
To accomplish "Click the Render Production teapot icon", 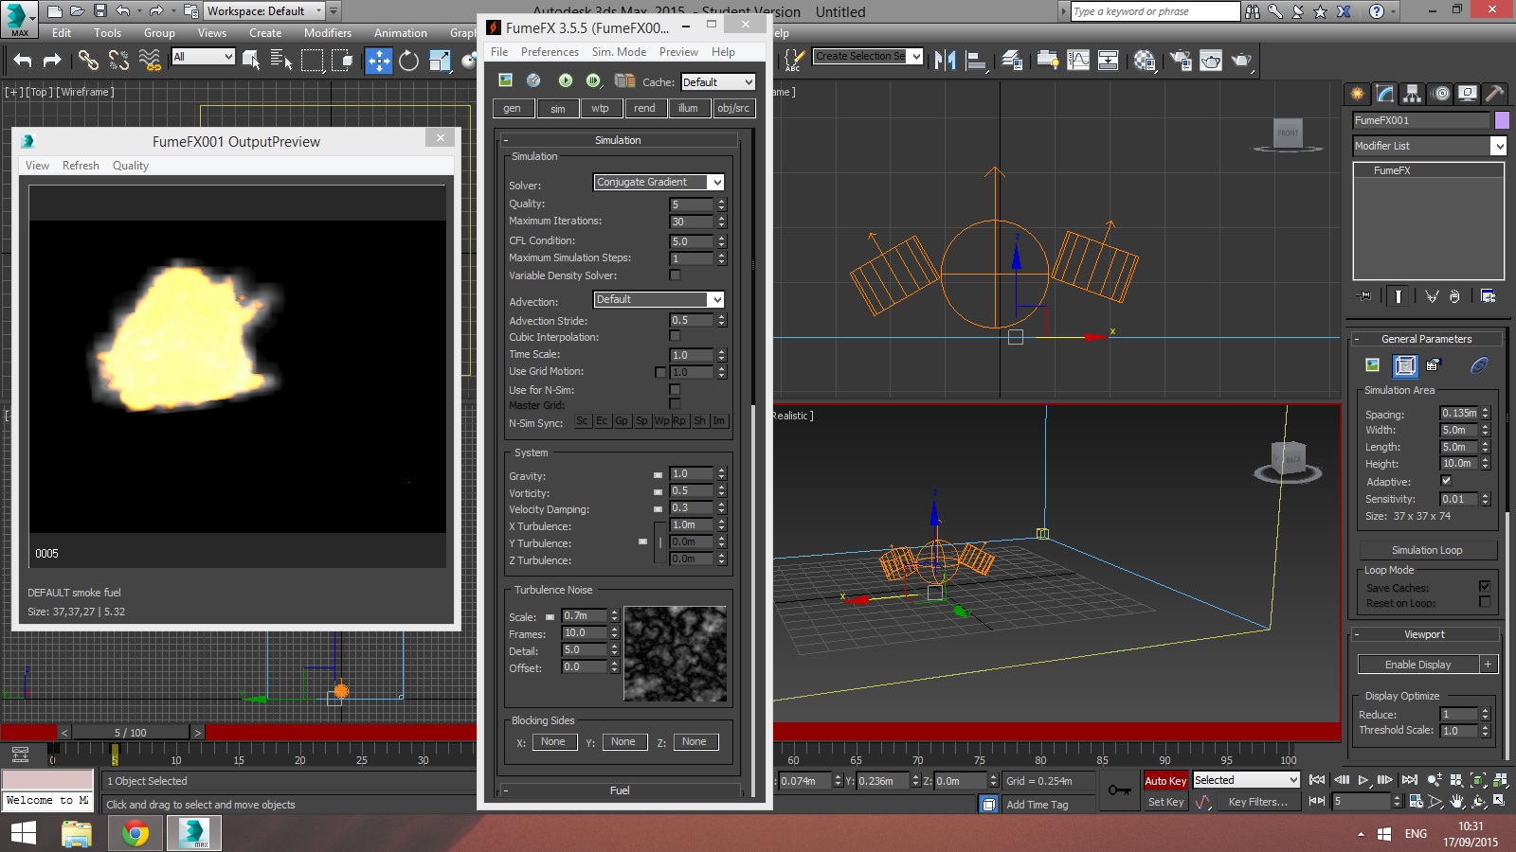I will click(x=1241, y=61).
